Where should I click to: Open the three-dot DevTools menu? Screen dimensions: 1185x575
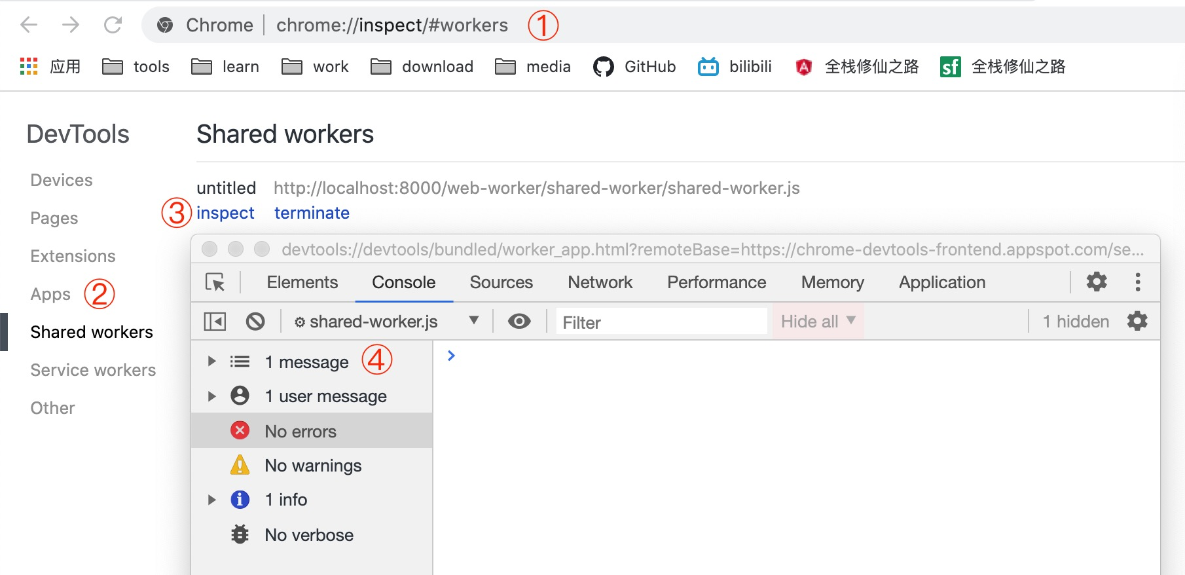(x=1138, y=282)
